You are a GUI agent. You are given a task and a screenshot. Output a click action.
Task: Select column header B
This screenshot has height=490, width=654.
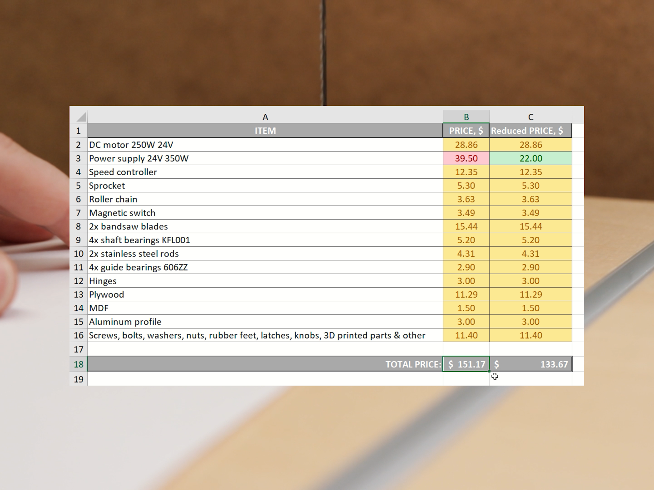pos(466,117)
